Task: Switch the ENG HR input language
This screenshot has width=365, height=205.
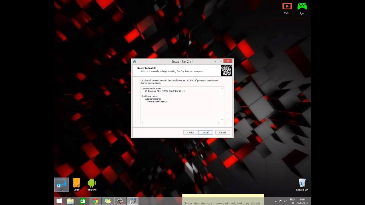Action: pos(292,201)
